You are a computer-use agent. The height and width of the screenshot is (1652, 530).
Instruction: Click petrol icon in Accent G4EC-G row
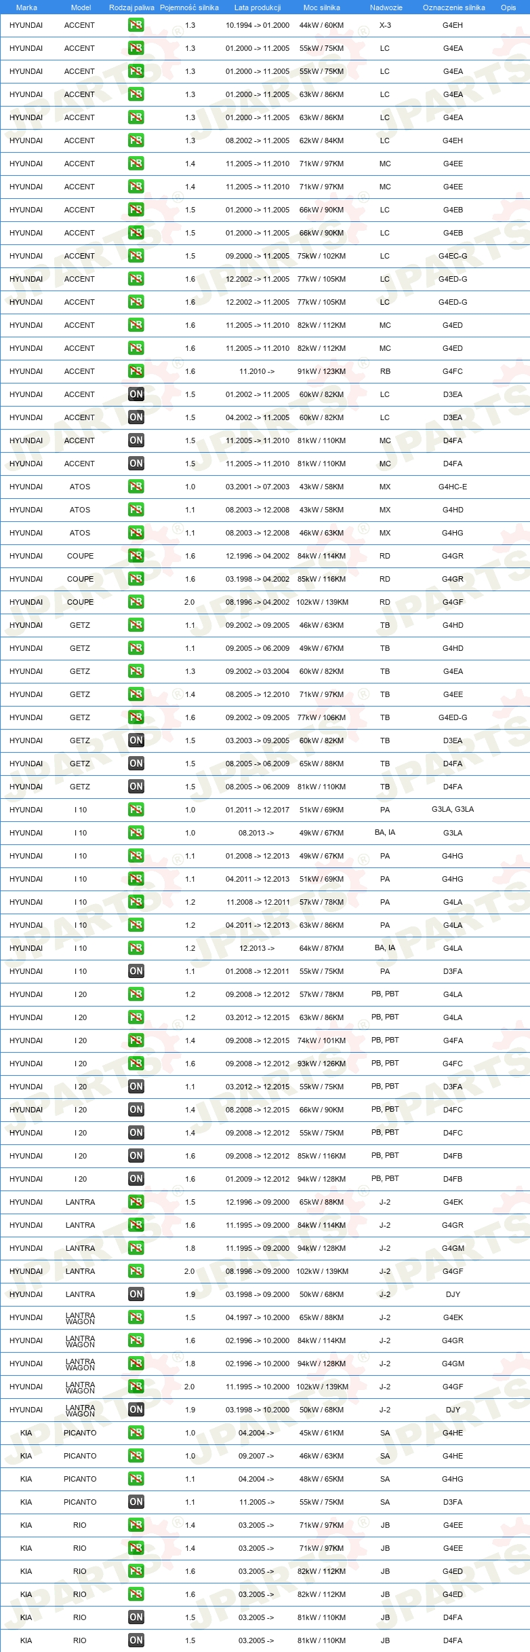136,256
